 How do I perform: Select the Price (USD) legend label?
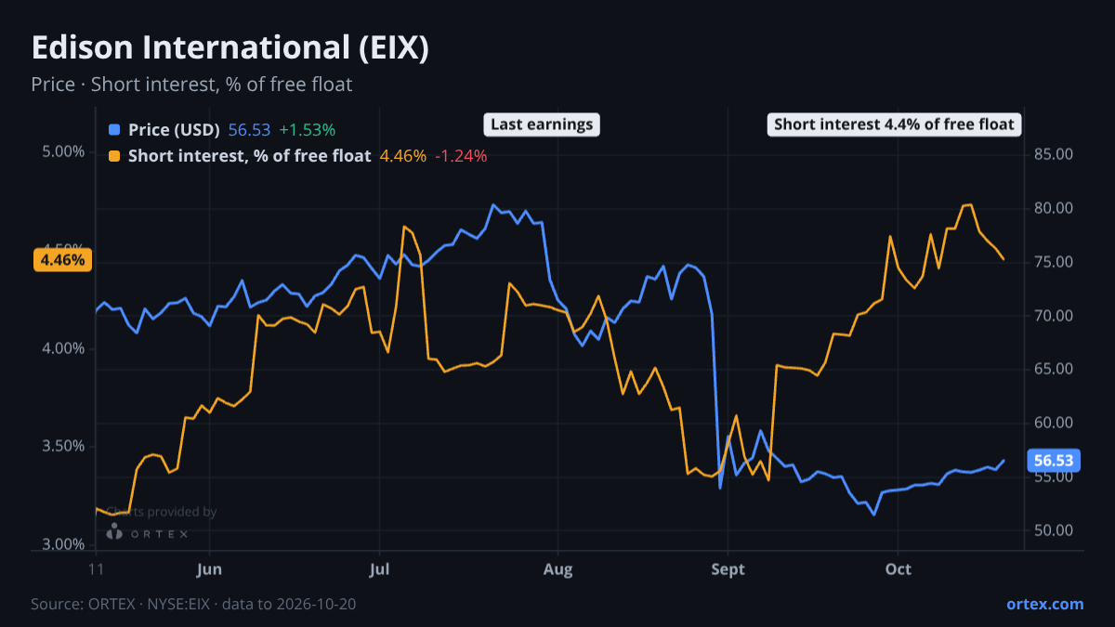click(174, 129)
